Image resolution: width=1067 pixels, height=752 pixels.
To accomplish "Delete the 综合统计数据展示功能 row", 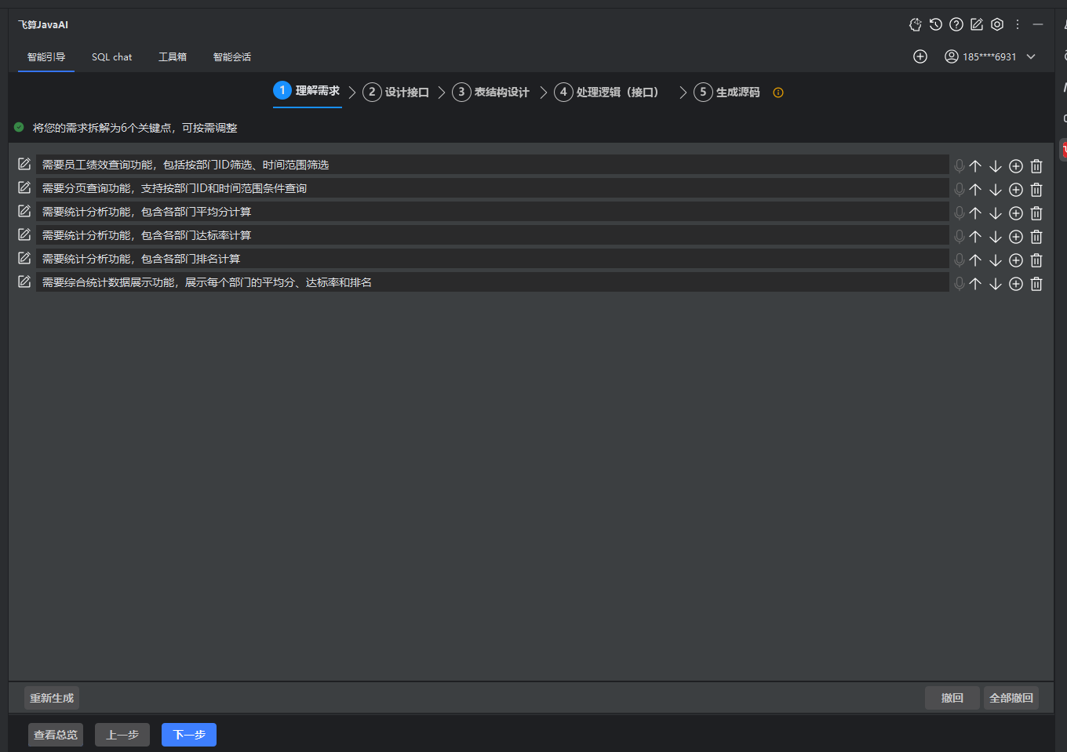I will pyautogui.click(x=1036, y=284).
